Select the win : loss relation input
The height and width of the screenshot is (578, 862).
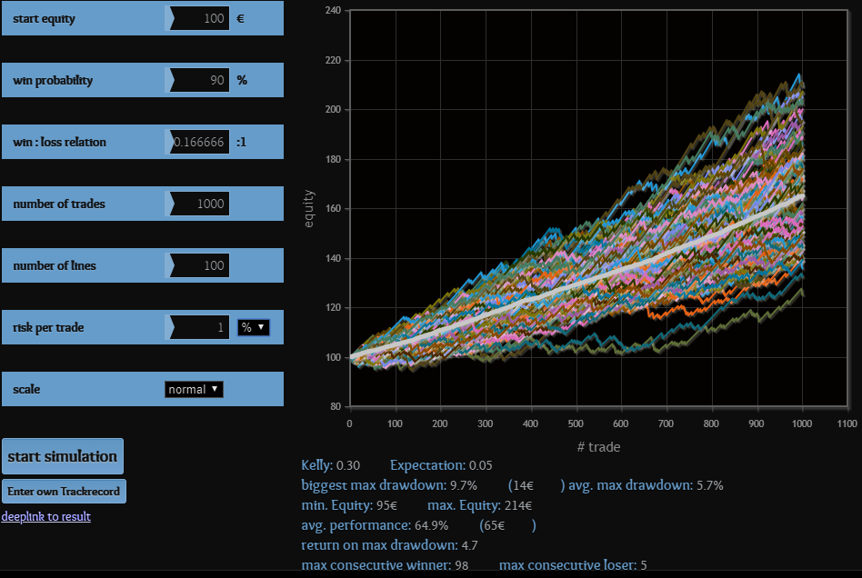tap(199, 142)
